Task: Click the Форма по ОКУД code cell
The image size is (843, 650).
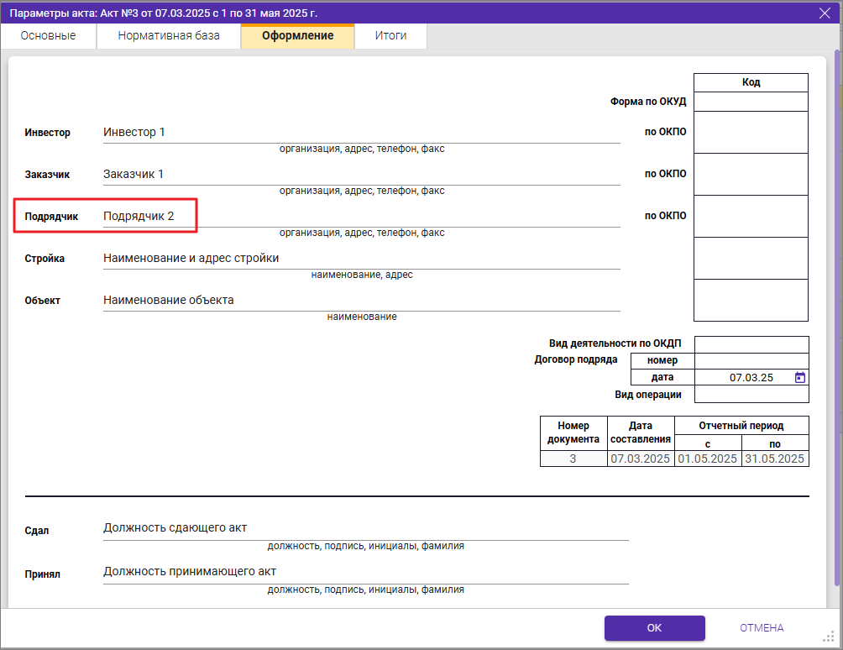Action: [751, 102]
